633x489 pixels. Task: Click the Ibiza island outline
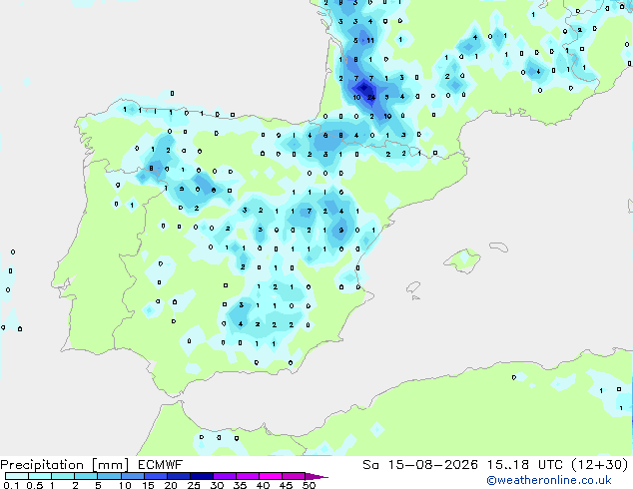[413, 287]
